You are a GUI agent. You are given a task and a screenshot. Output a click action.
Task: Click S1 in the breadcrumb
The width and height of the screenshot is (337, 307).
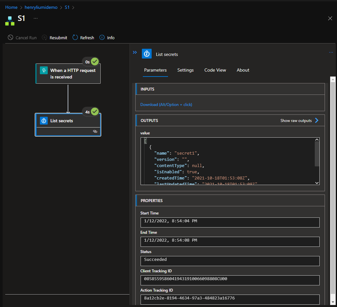click(x=67, y=7)
